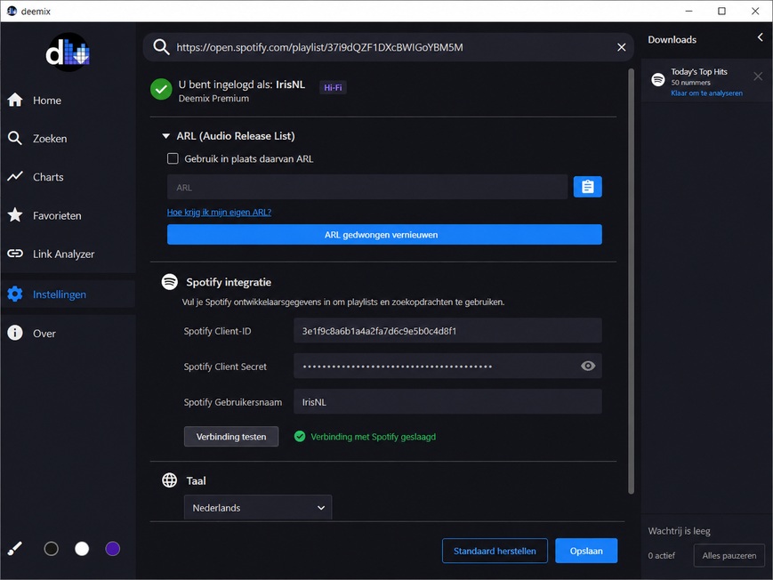The height and width of the screenshot is (580, 773).
Task: Click the paintbrush theme icon
Action: [15, 549]
